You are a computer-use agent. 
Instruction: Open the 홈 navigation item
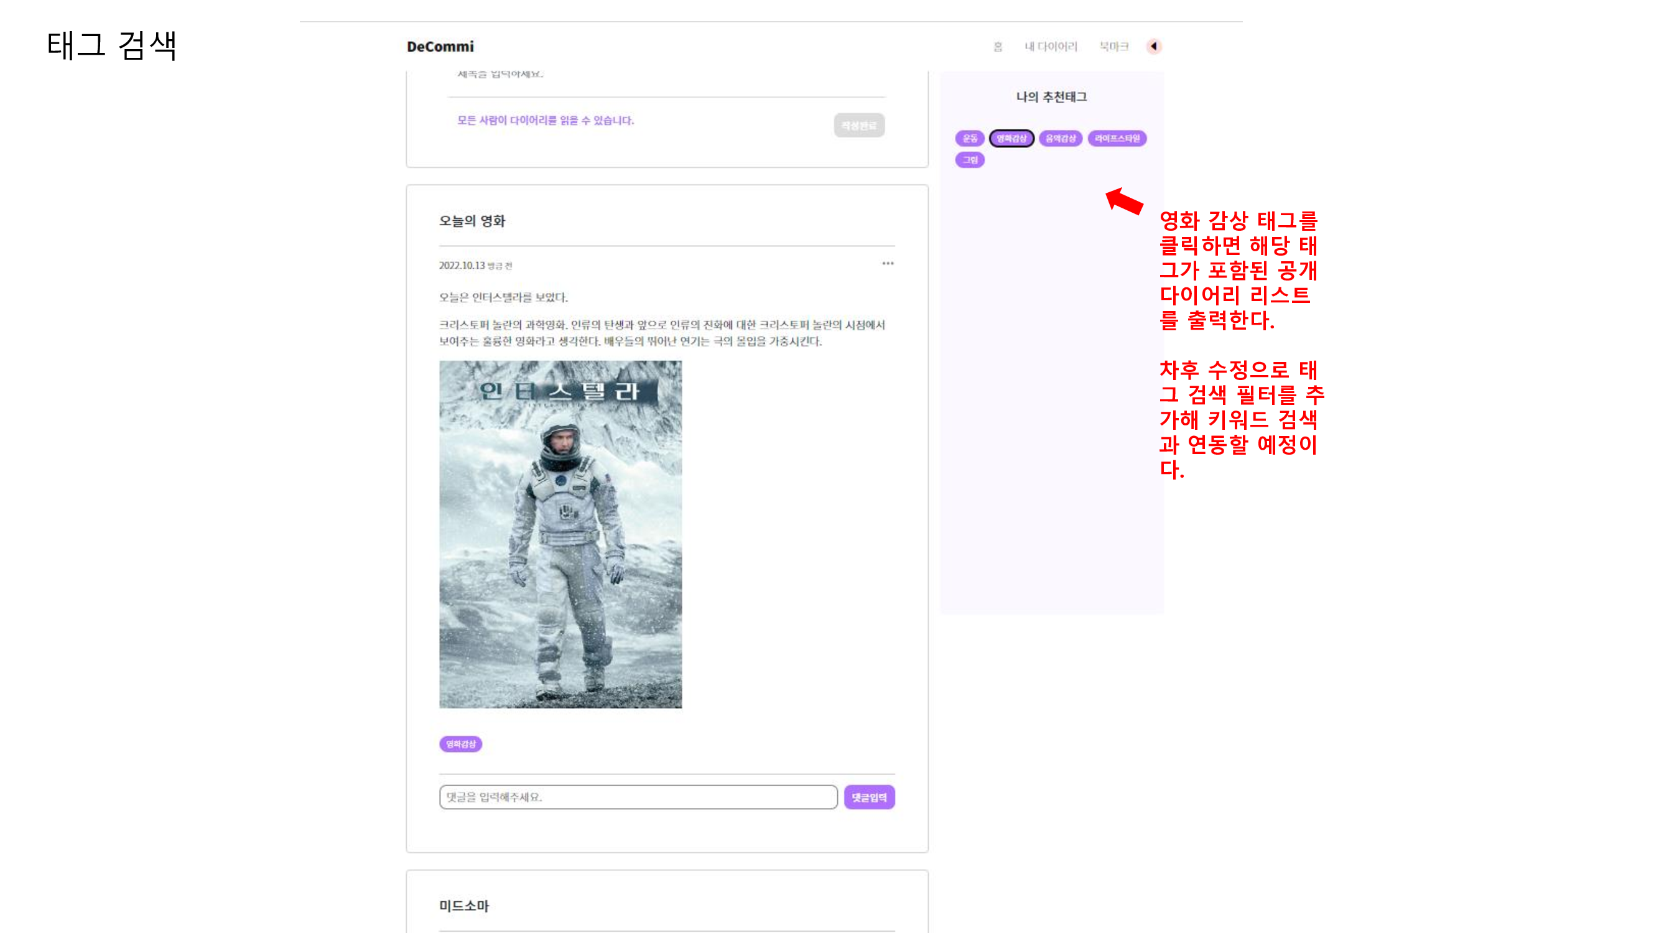(998, 47)
